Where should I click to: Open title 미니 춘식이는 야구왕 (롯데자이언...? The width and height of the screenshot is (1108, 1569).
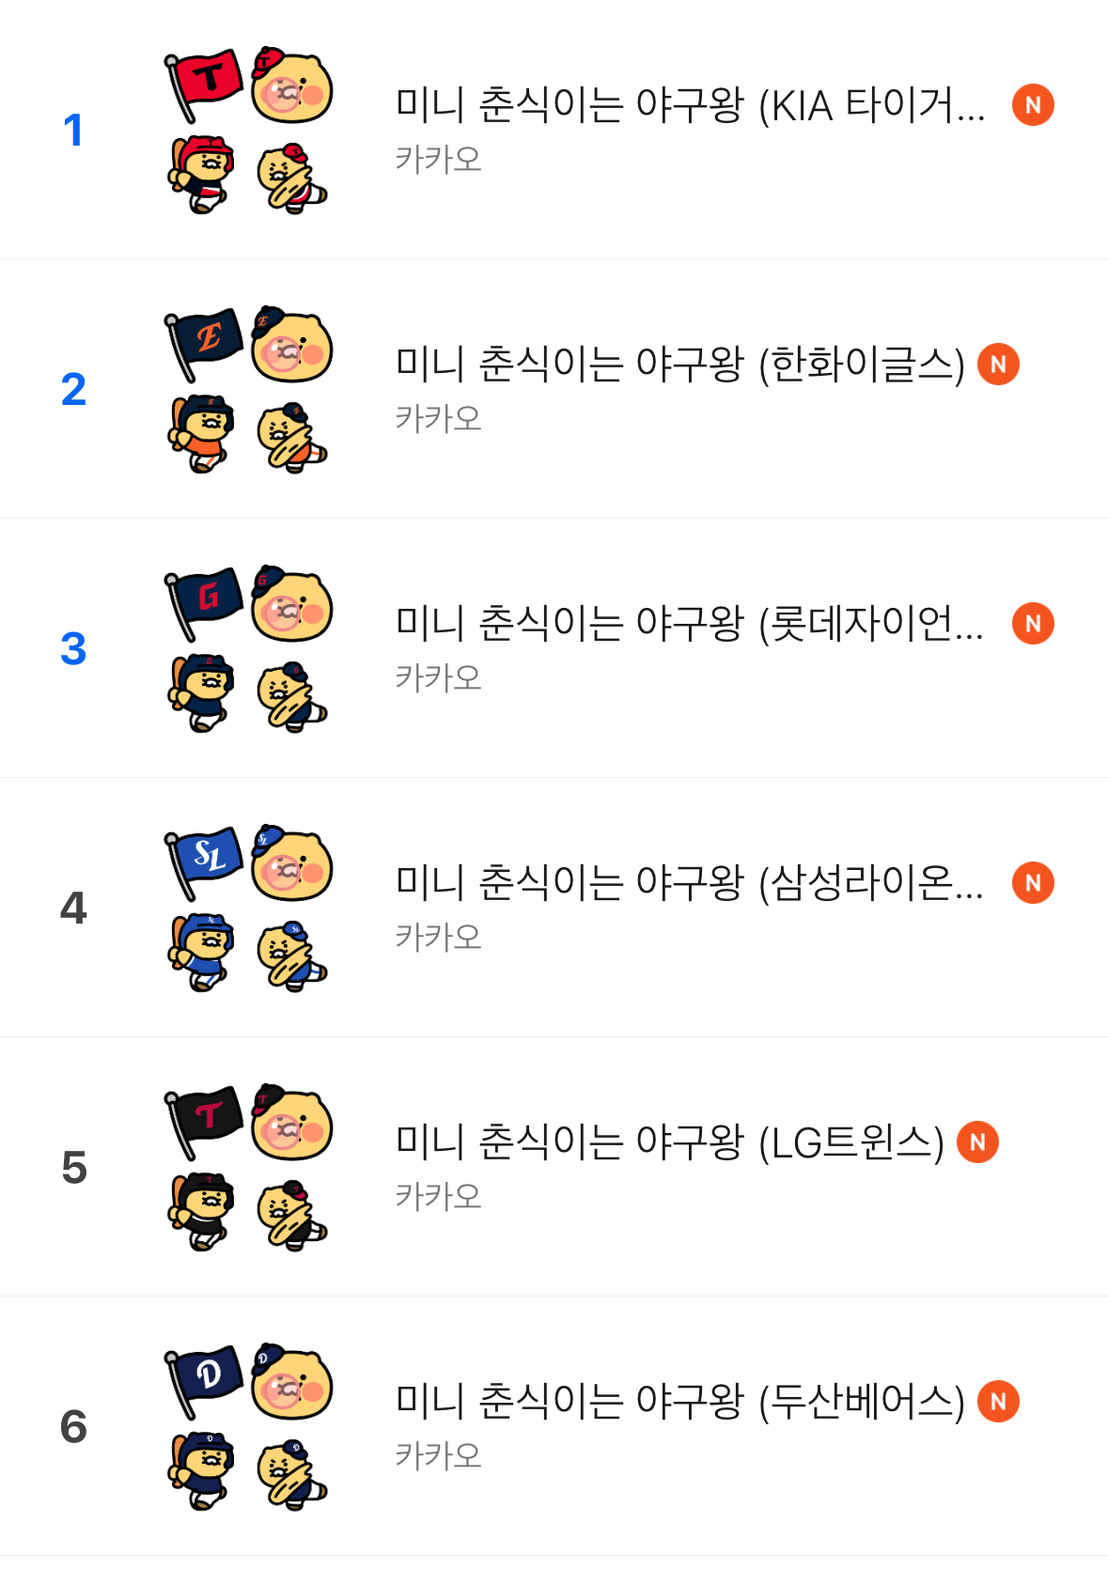pos(690,624)
